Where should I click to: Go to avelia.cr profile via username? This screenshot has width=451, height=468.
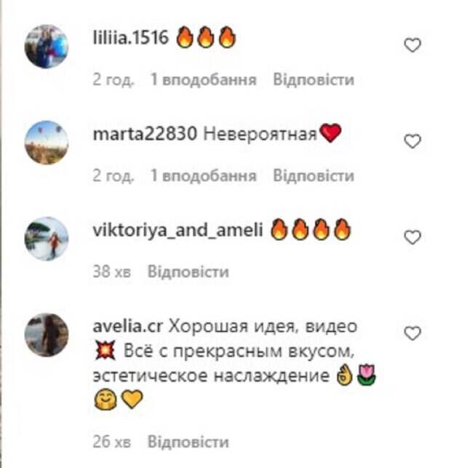pyautogui.click(x=128, y=327)
